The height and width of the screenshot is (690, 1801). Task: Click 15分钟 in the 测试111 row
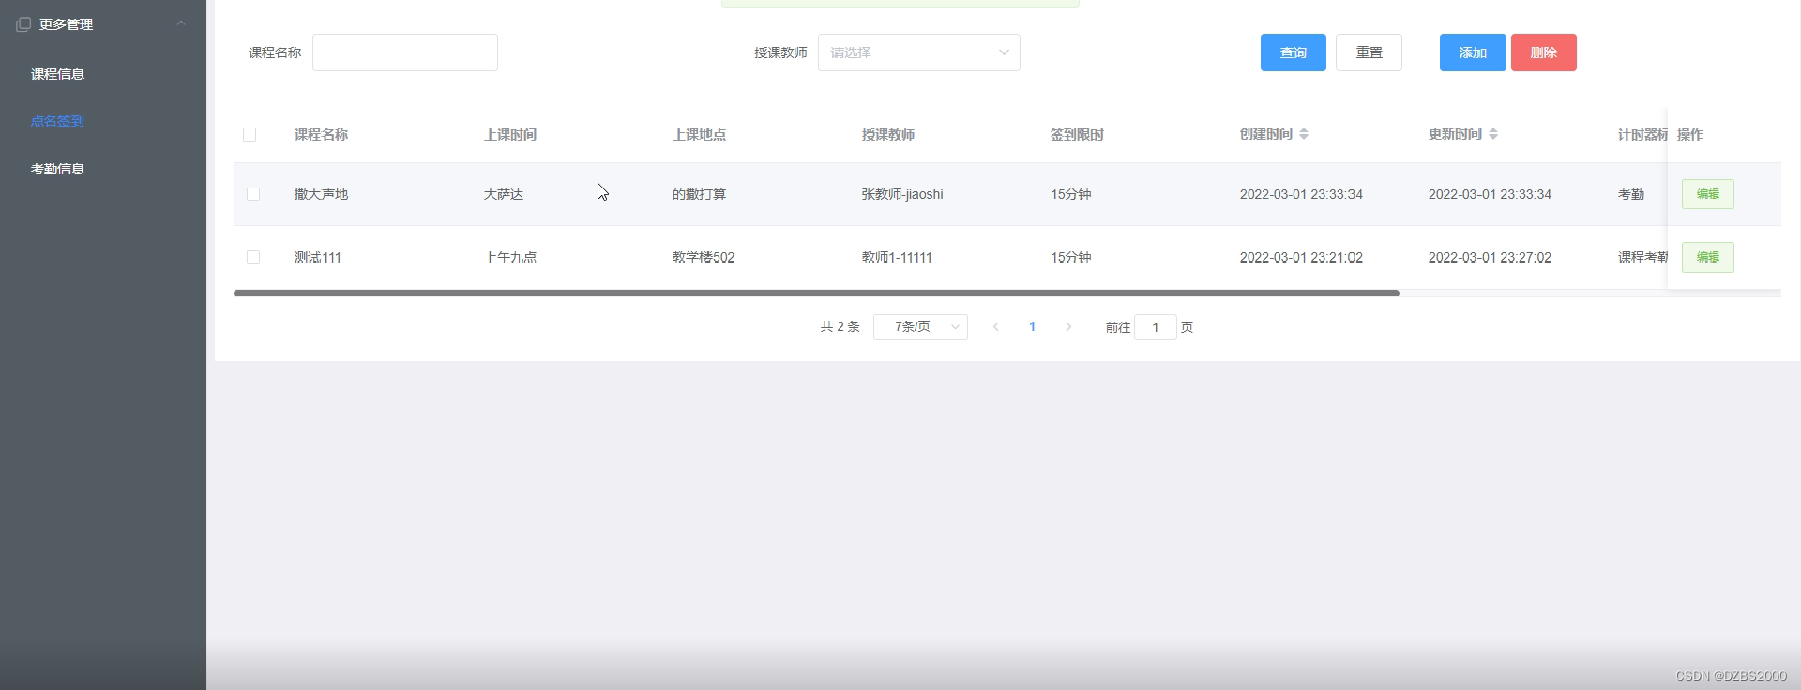click(x=1071, y=257)
